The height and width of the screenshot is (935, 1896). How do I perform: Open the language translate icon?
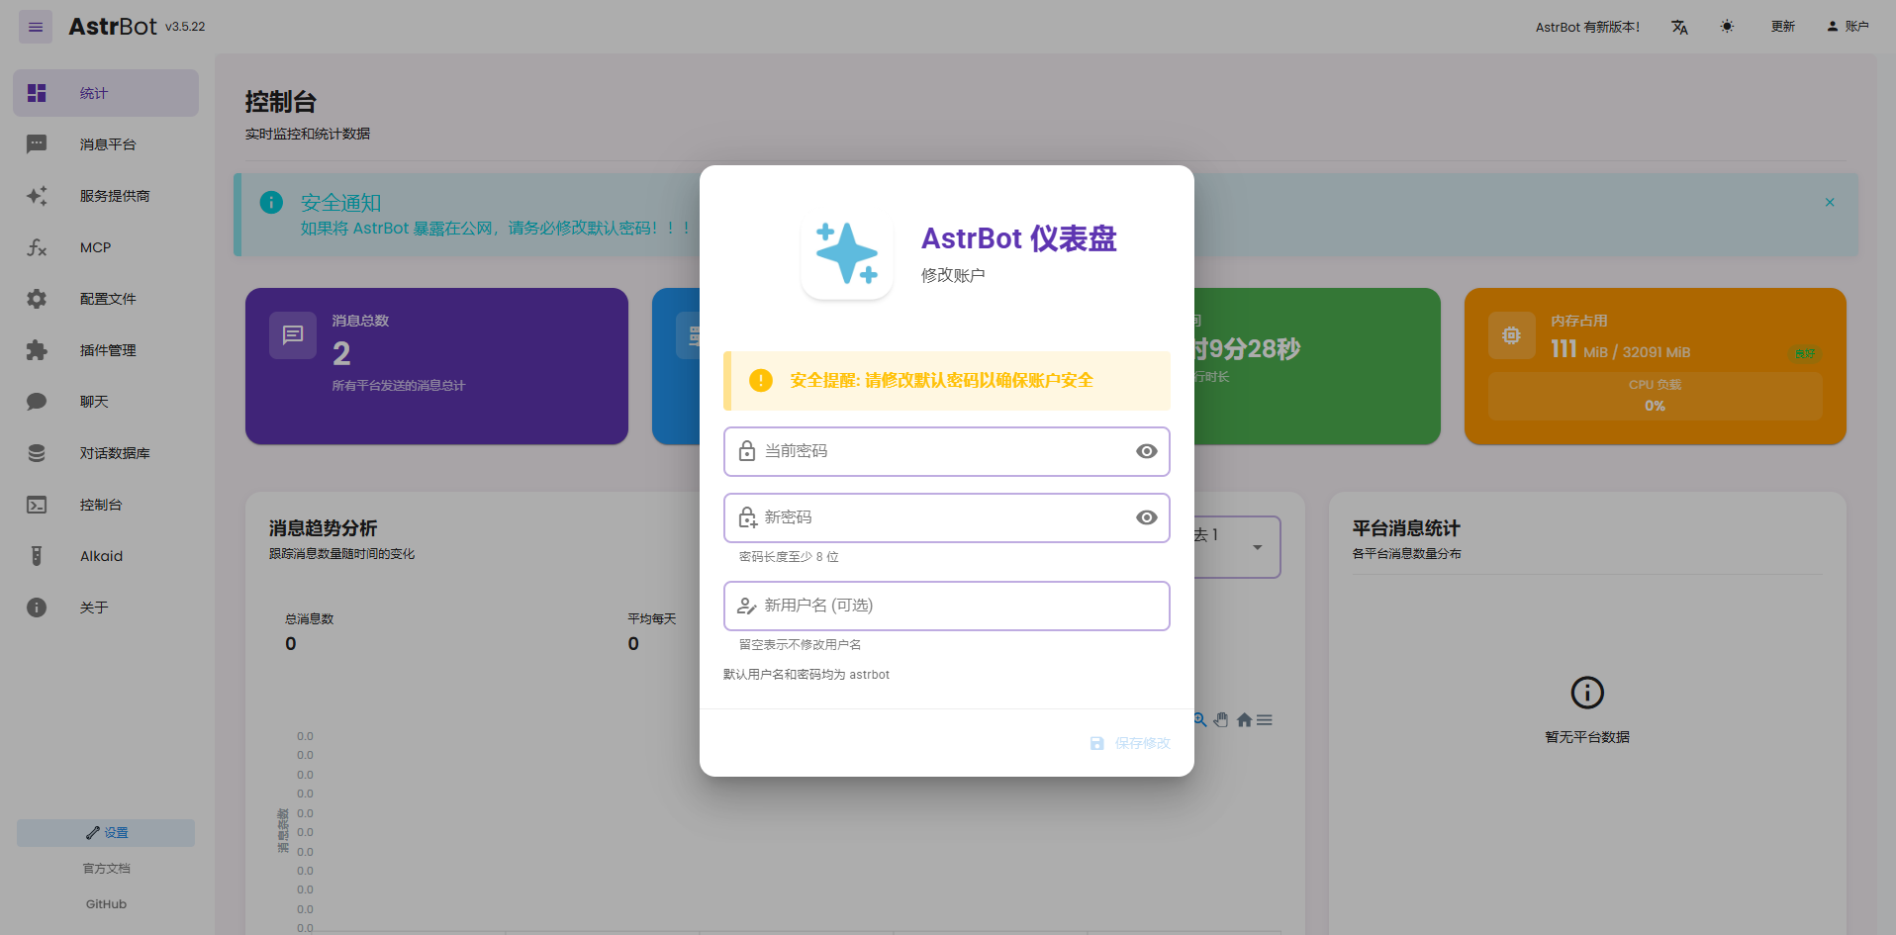pos(1679,27)
